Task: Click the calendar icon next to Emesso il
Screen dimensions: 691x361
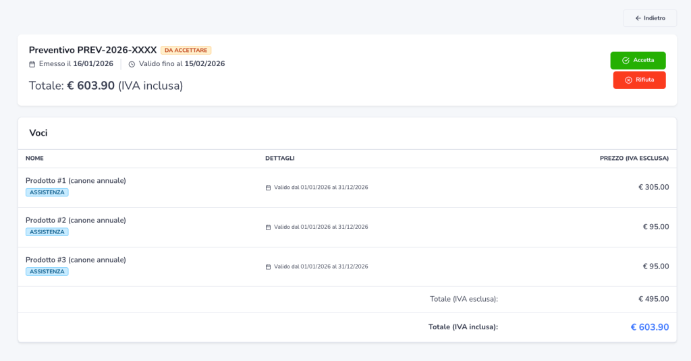Action: coord(32,64)
